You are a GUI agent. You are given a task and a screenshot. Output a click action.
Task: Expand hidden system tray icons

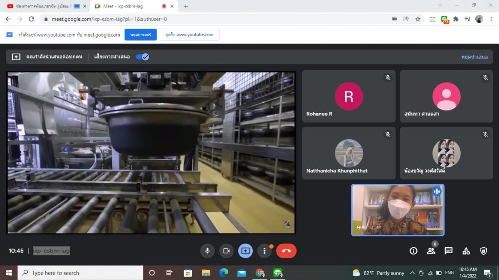(412, 273)
